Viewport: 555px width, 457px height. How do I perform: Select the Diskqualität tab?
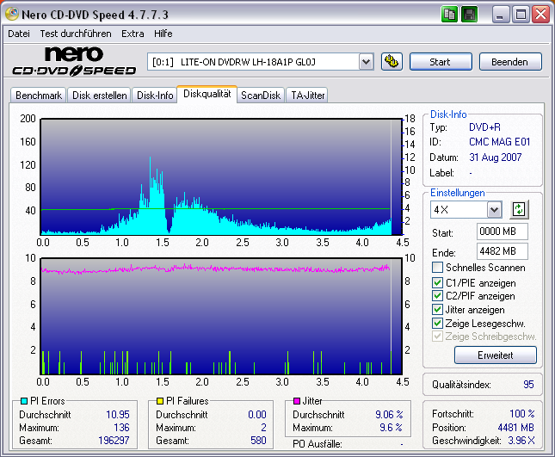[207, 94]
